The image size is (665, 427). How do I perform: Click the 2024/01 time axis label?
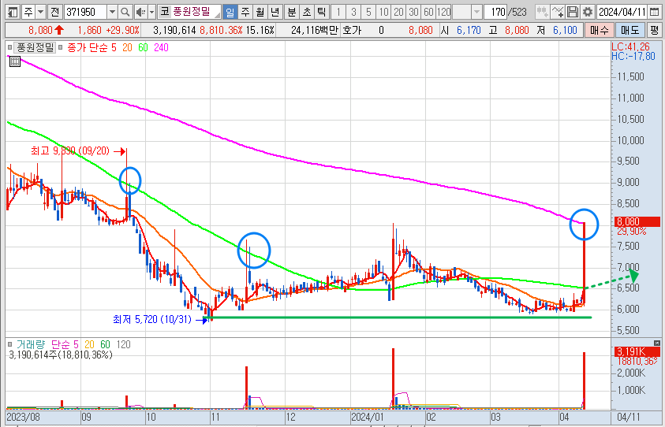(x=368, y=417)
